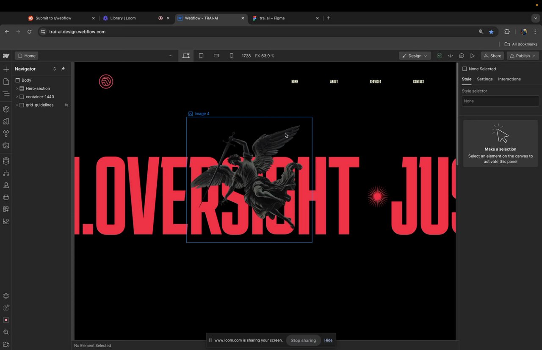This screenshot has height=350, width=542.
Task: Collapse or expand all Navigator items
Action: pos(55,69)
